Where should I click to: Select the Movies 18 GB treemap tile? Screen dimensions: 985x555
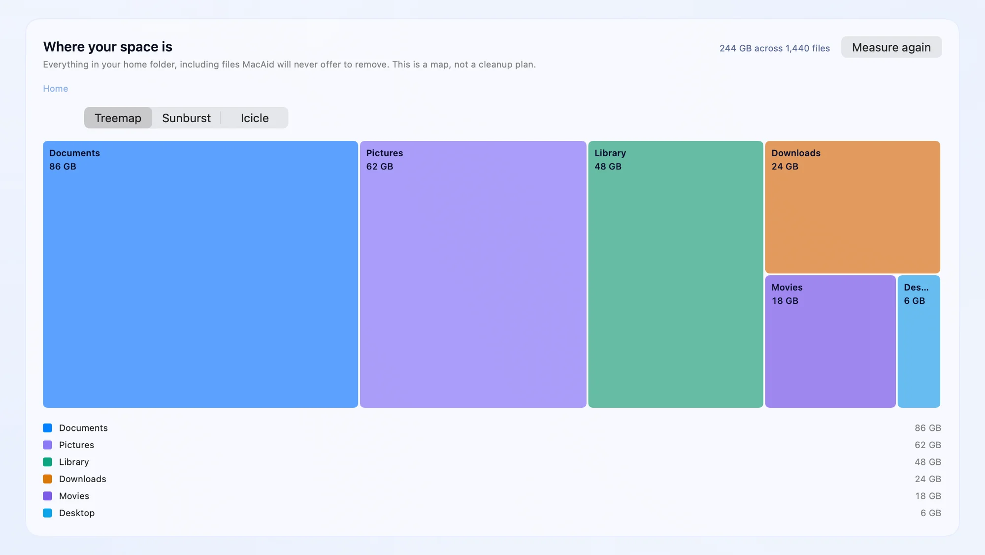click(x=830, y=341)
